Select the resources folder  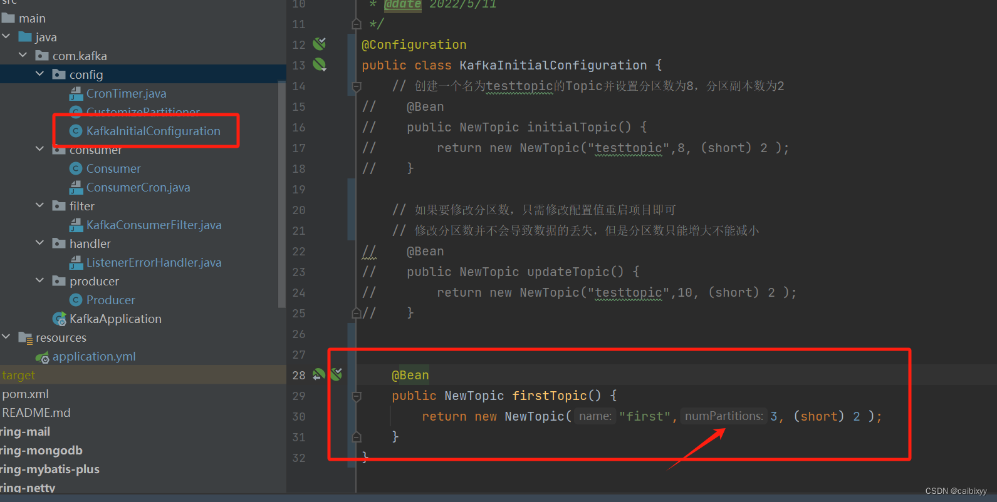[x=61, y=337]
